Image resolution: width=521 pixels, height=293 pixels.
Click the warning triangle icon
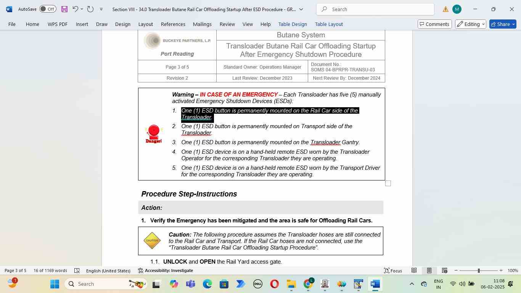(445, 9)
